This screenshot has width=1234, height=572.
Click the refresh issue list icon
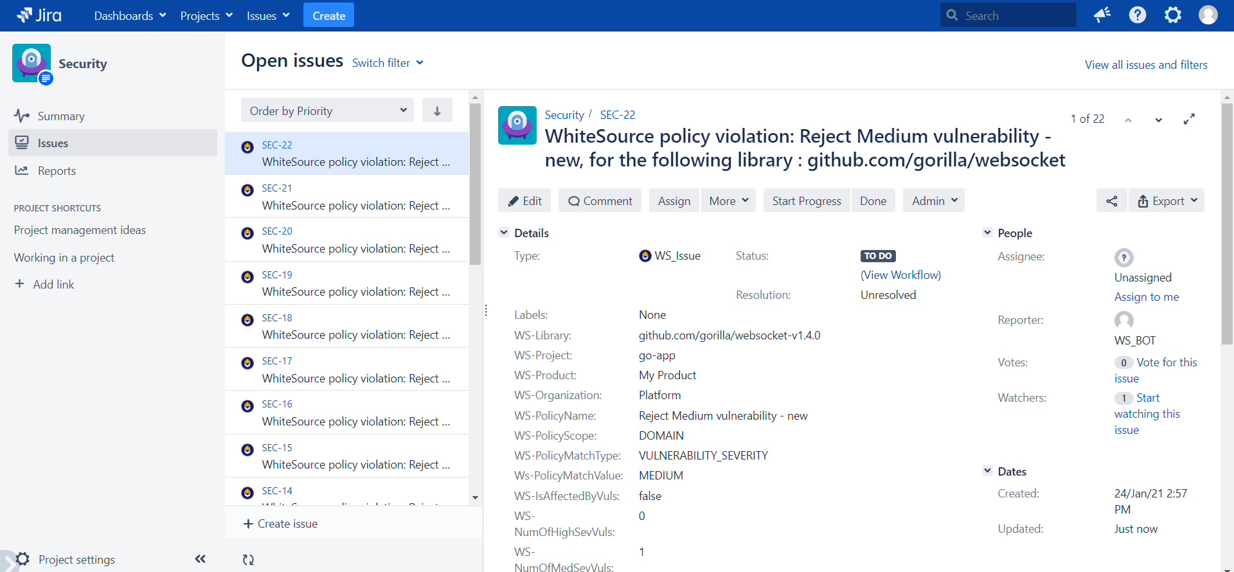[248, 560]
